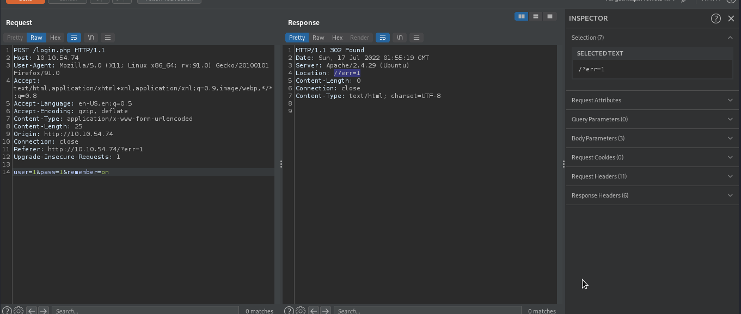Switch the Response view to Pretty
Viewport: 741px width, 314px height.
(297, 38)
